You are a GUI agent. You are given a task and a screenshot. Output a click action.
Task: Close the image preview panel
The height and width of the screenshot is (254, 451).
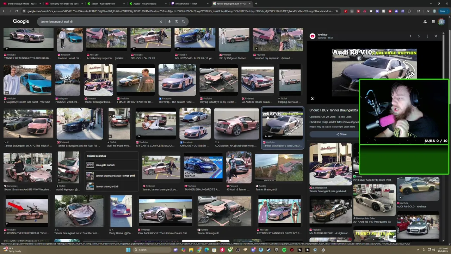click(x=435, y=36)
